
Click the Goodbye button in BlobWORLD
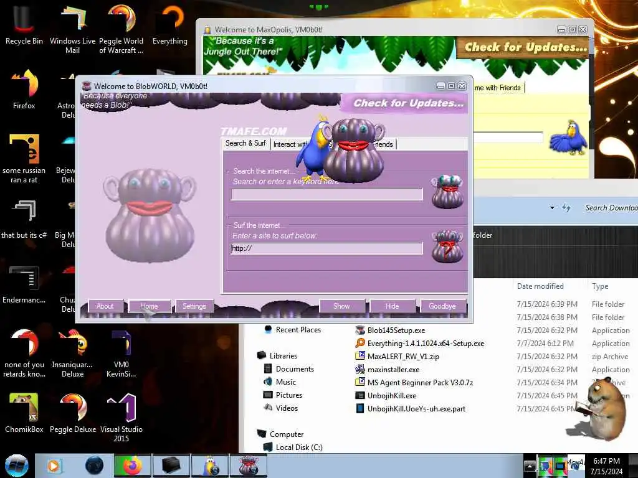pyautogui.click(x=442, y=306)
